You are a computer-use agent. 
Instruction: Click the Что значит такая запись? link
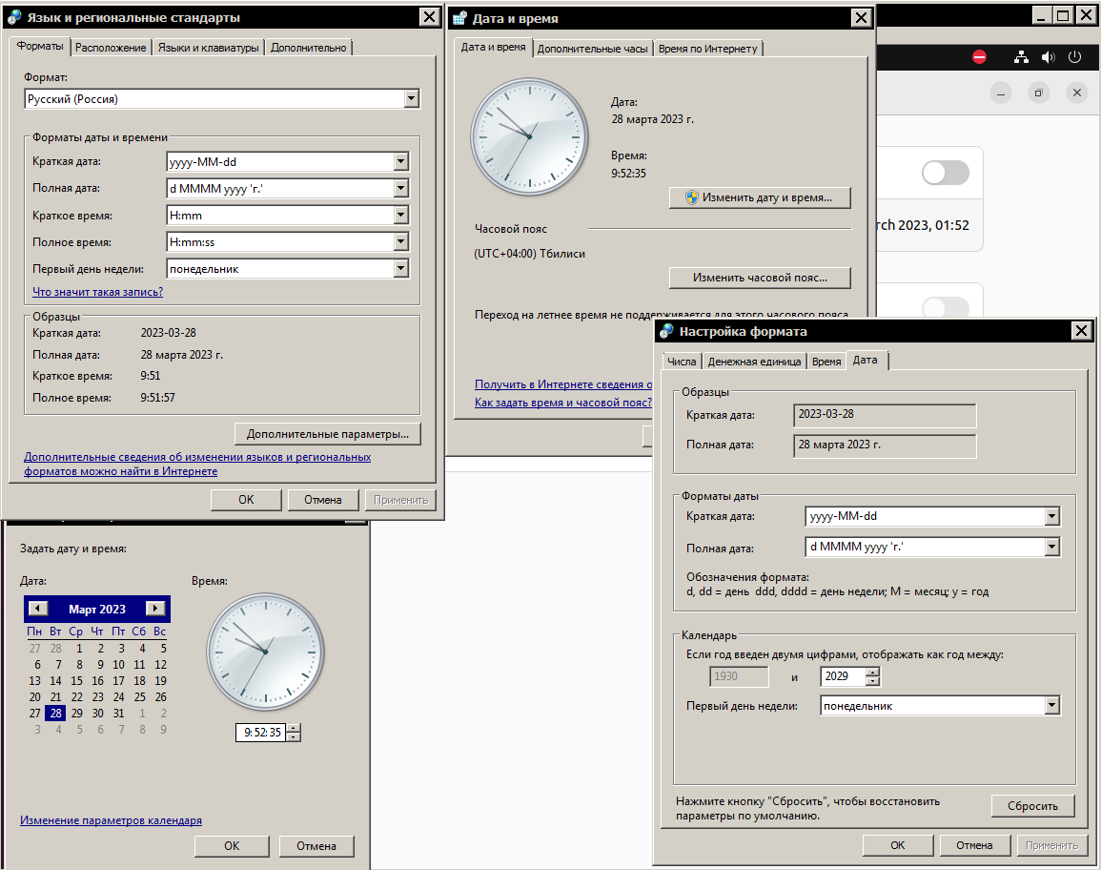[97, 292]
